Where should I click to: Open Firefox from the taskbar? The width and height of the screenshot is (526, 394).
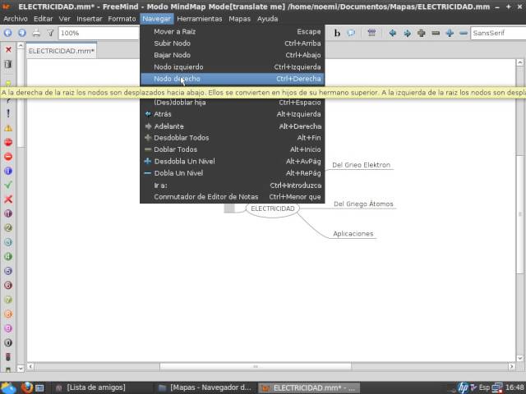pos(26,387)
